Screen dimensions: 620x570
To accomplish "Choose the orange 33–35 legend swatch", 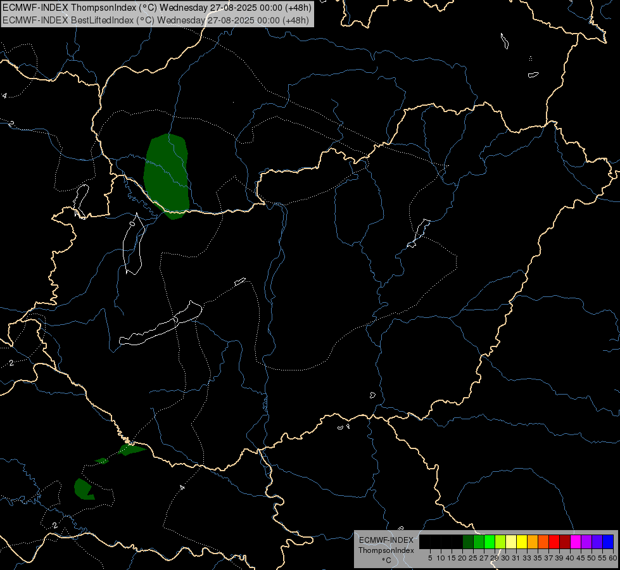I will (533, 541).
